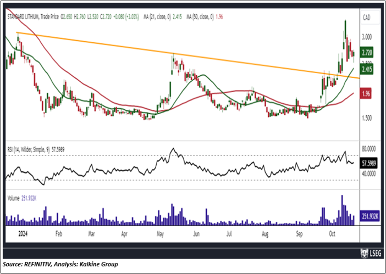Click the Jul date axis label
Viewport: 386px width, 274px height.
[229, 234]
